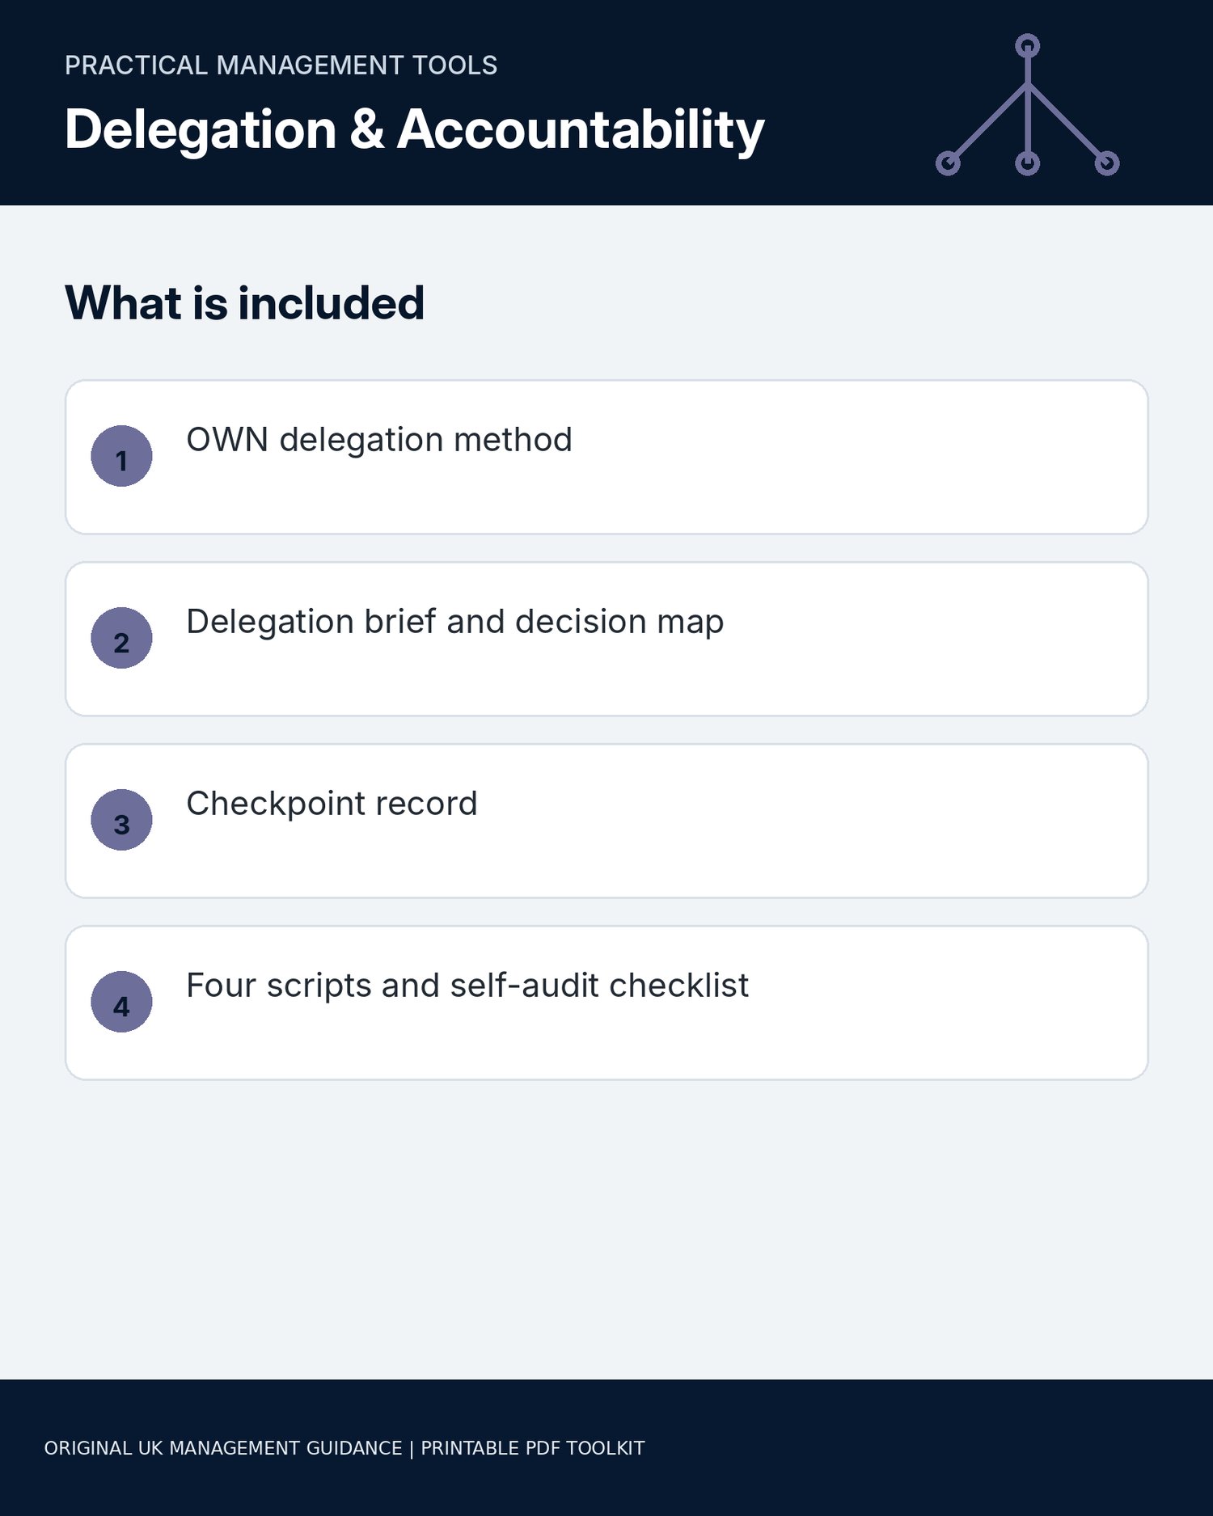The height and width of the screenshot is (1516, 1213).
Task: Open Delegation brief and decision map item
Action: coord(454,622)
